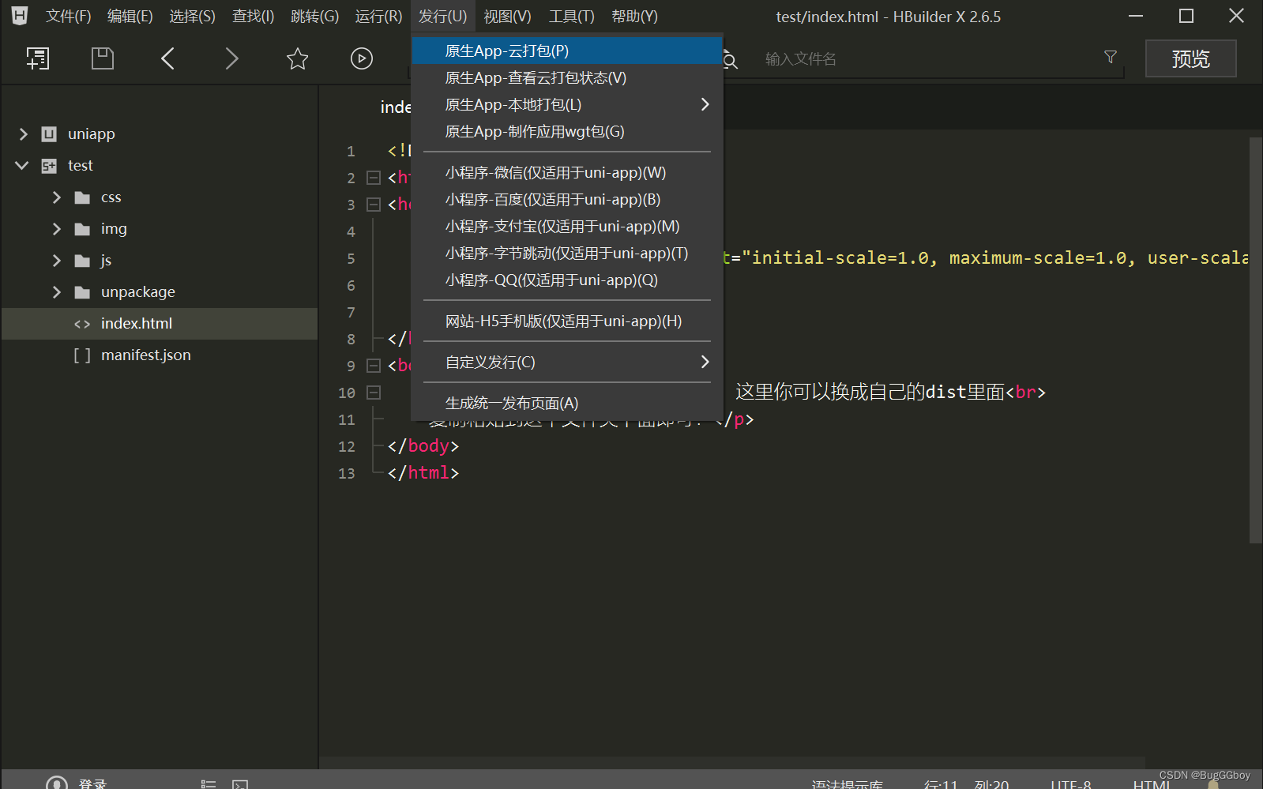Expand the uniapp project tree
Image resolution: width=1263 pixels, height=789 pixels.
(23, 134)
